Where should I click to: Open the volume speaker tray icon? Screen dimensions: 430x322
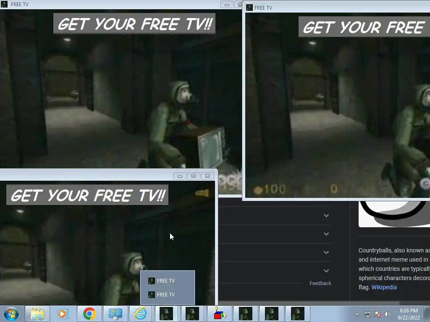388,314
